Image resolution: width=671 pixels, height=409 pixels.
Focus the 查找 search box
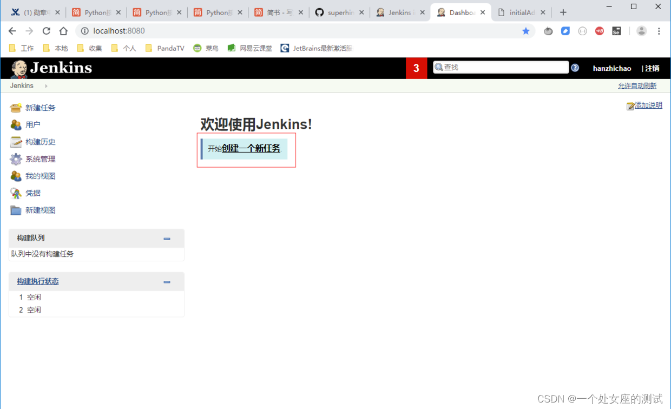pyautogui.click(x=501, y=67)
